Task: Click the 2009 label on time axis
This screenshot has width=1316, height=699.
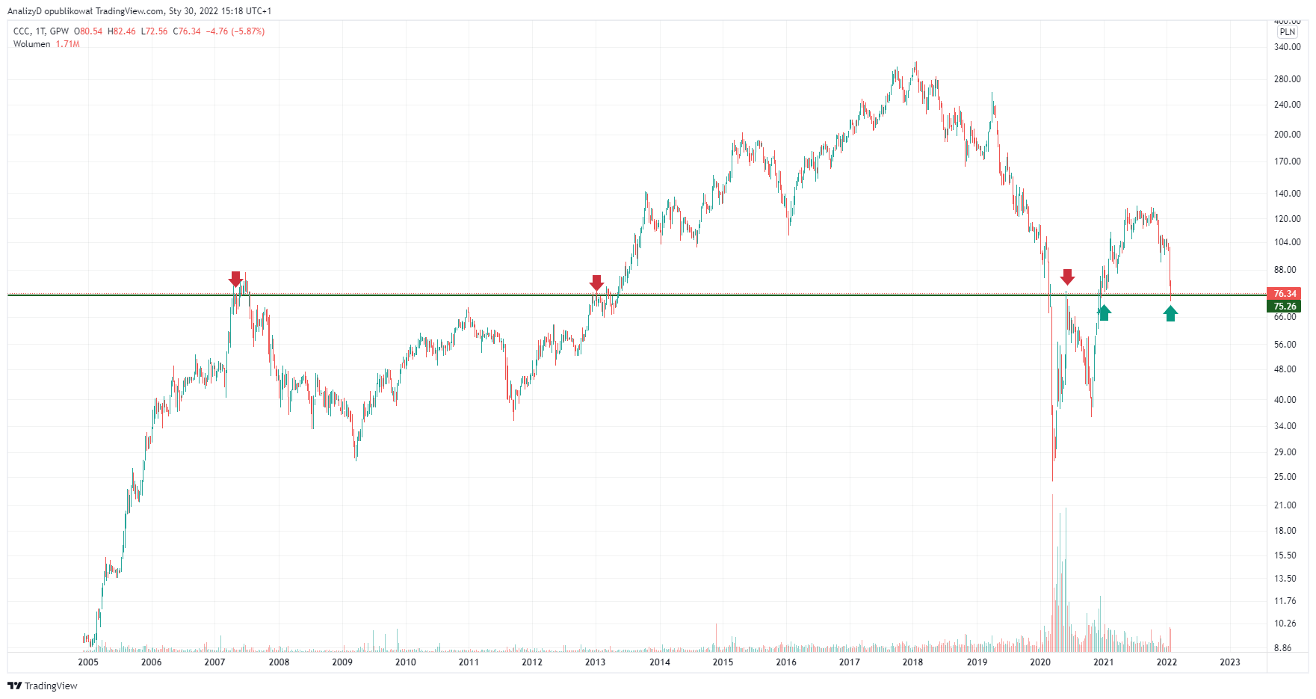Action: point(342,662)
